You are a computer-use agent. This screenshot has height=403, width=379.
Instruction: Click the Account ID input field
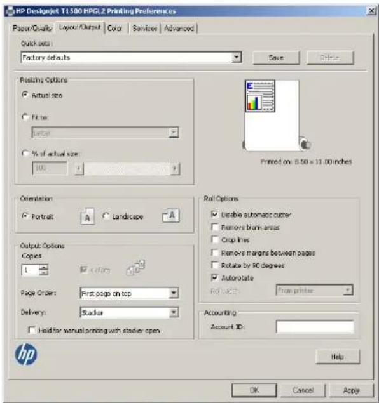click(315, 327)
